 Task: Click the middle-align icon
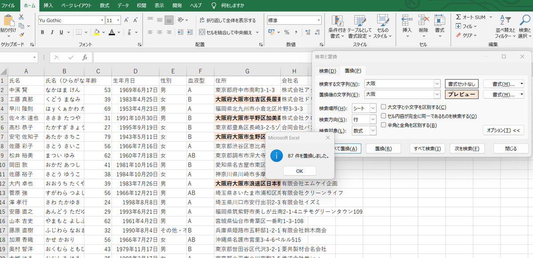pyautogui.click(x=159, y=20)
